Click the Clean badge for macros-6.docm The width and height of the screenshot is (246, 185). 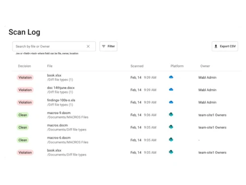point(23,140)
